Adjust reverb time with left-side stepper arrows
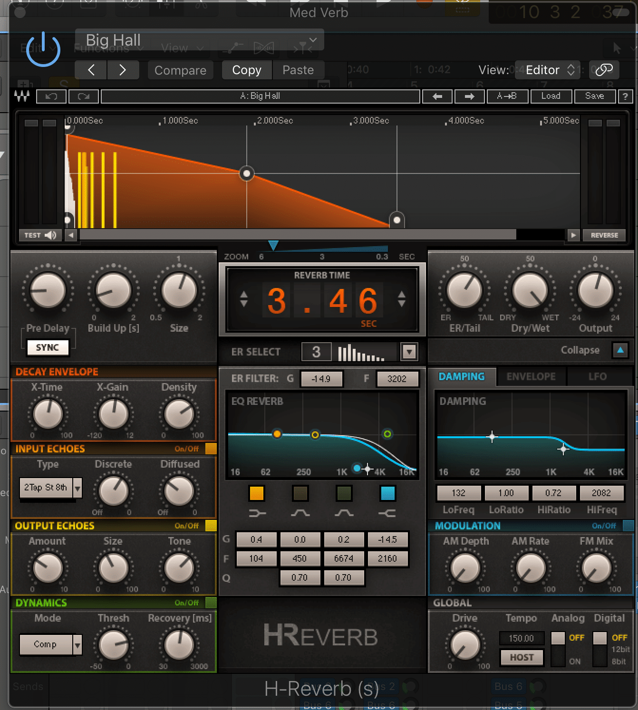Viewport: 638px width, 710px height. coord(244,299)
